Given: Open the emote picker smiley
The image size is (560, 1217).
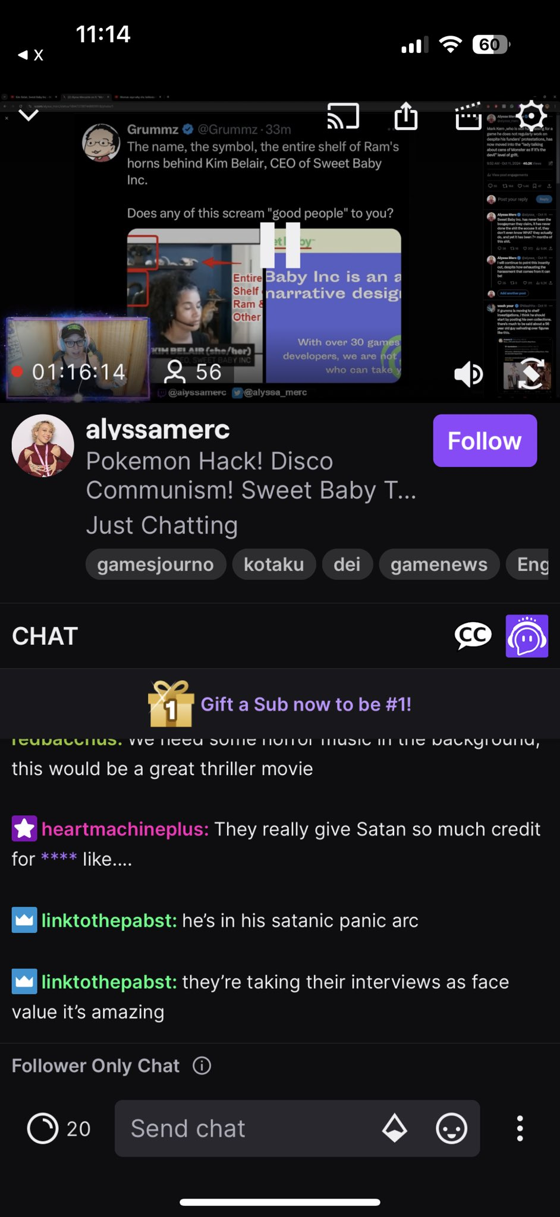Looking at the screenshot, I should (x=452, y=1128).
